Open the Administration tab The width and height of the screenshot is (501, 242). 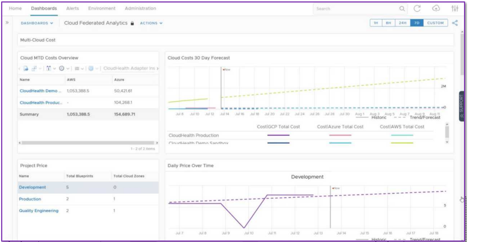point(140,8)
